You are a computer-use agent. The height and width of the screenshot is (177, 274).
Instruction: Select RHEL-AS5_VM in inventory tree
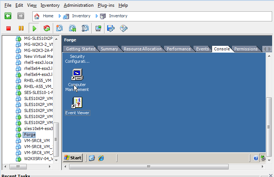(x=38, y=80)
